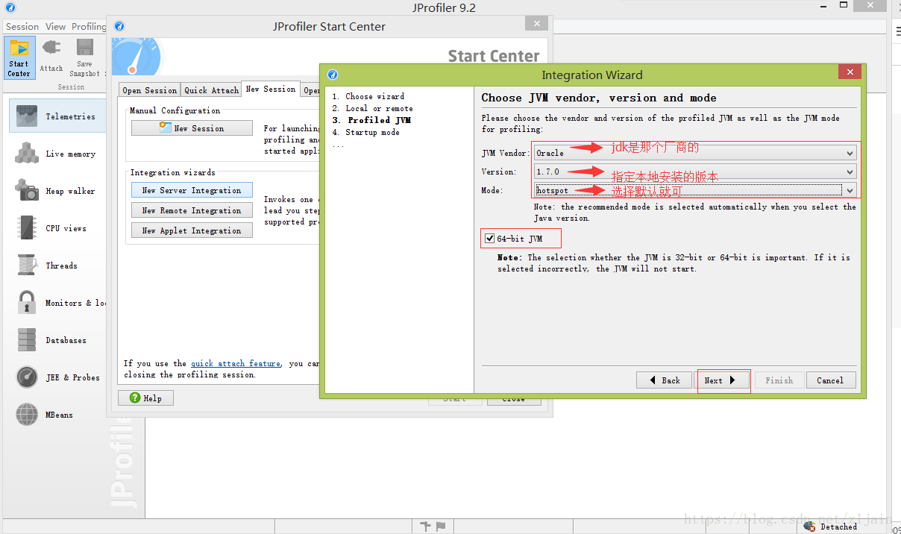
Task: Open the Session menu
Action: (22, 26)
